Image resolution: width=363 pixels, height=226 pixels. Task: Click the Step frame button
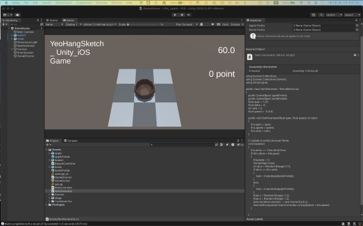point(189,15)
